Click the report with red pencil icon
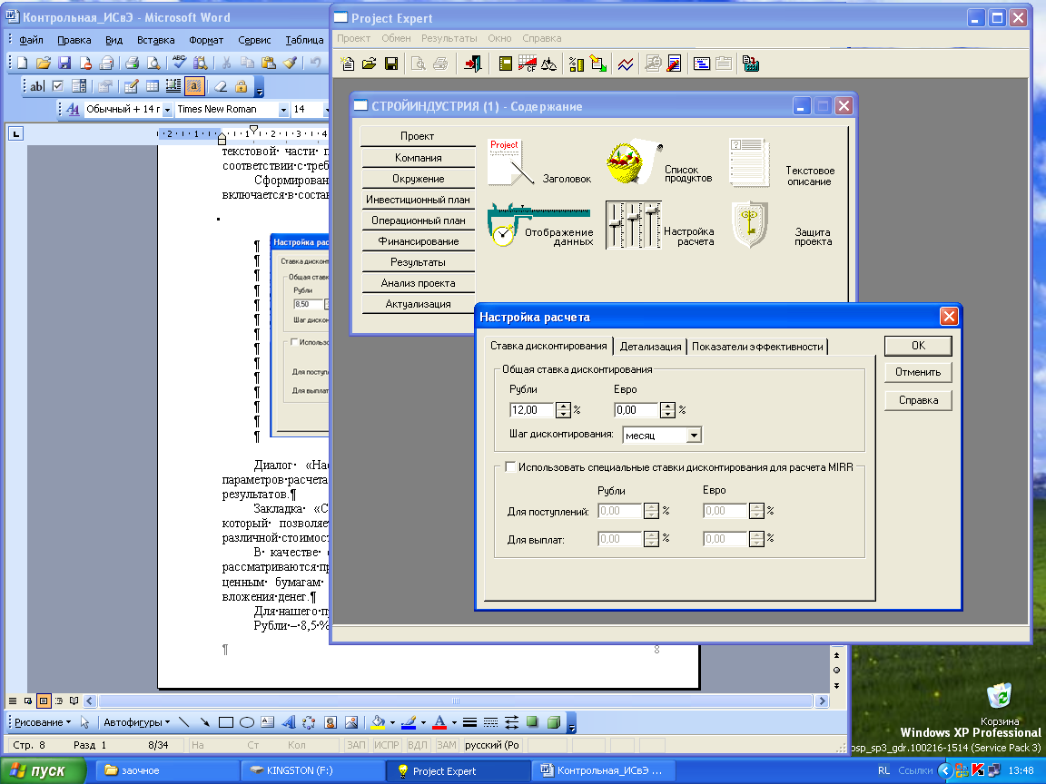The width and height of the screenshot is (1046, 784). tap(675, 64)
